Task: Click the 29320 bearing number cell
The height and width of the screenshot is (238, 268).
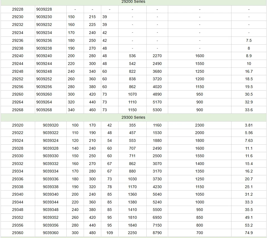Action: (x=18, y=125)
